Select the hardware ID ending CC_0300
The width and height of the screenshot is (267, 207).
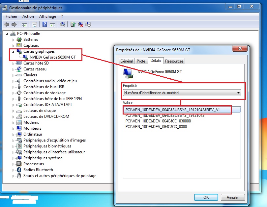156,127
